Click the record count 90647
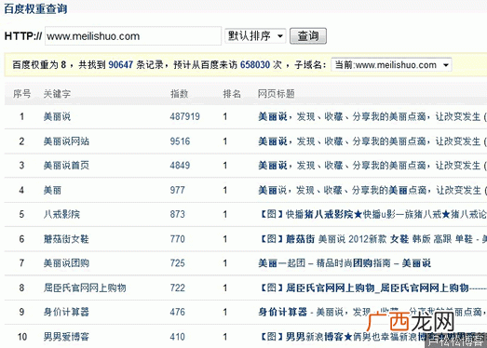487x348 pixels. [x=120, y=64]
